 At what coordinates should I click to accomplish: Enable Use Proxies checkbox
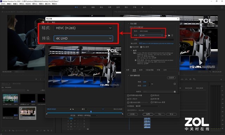click(x=152, y=99)
